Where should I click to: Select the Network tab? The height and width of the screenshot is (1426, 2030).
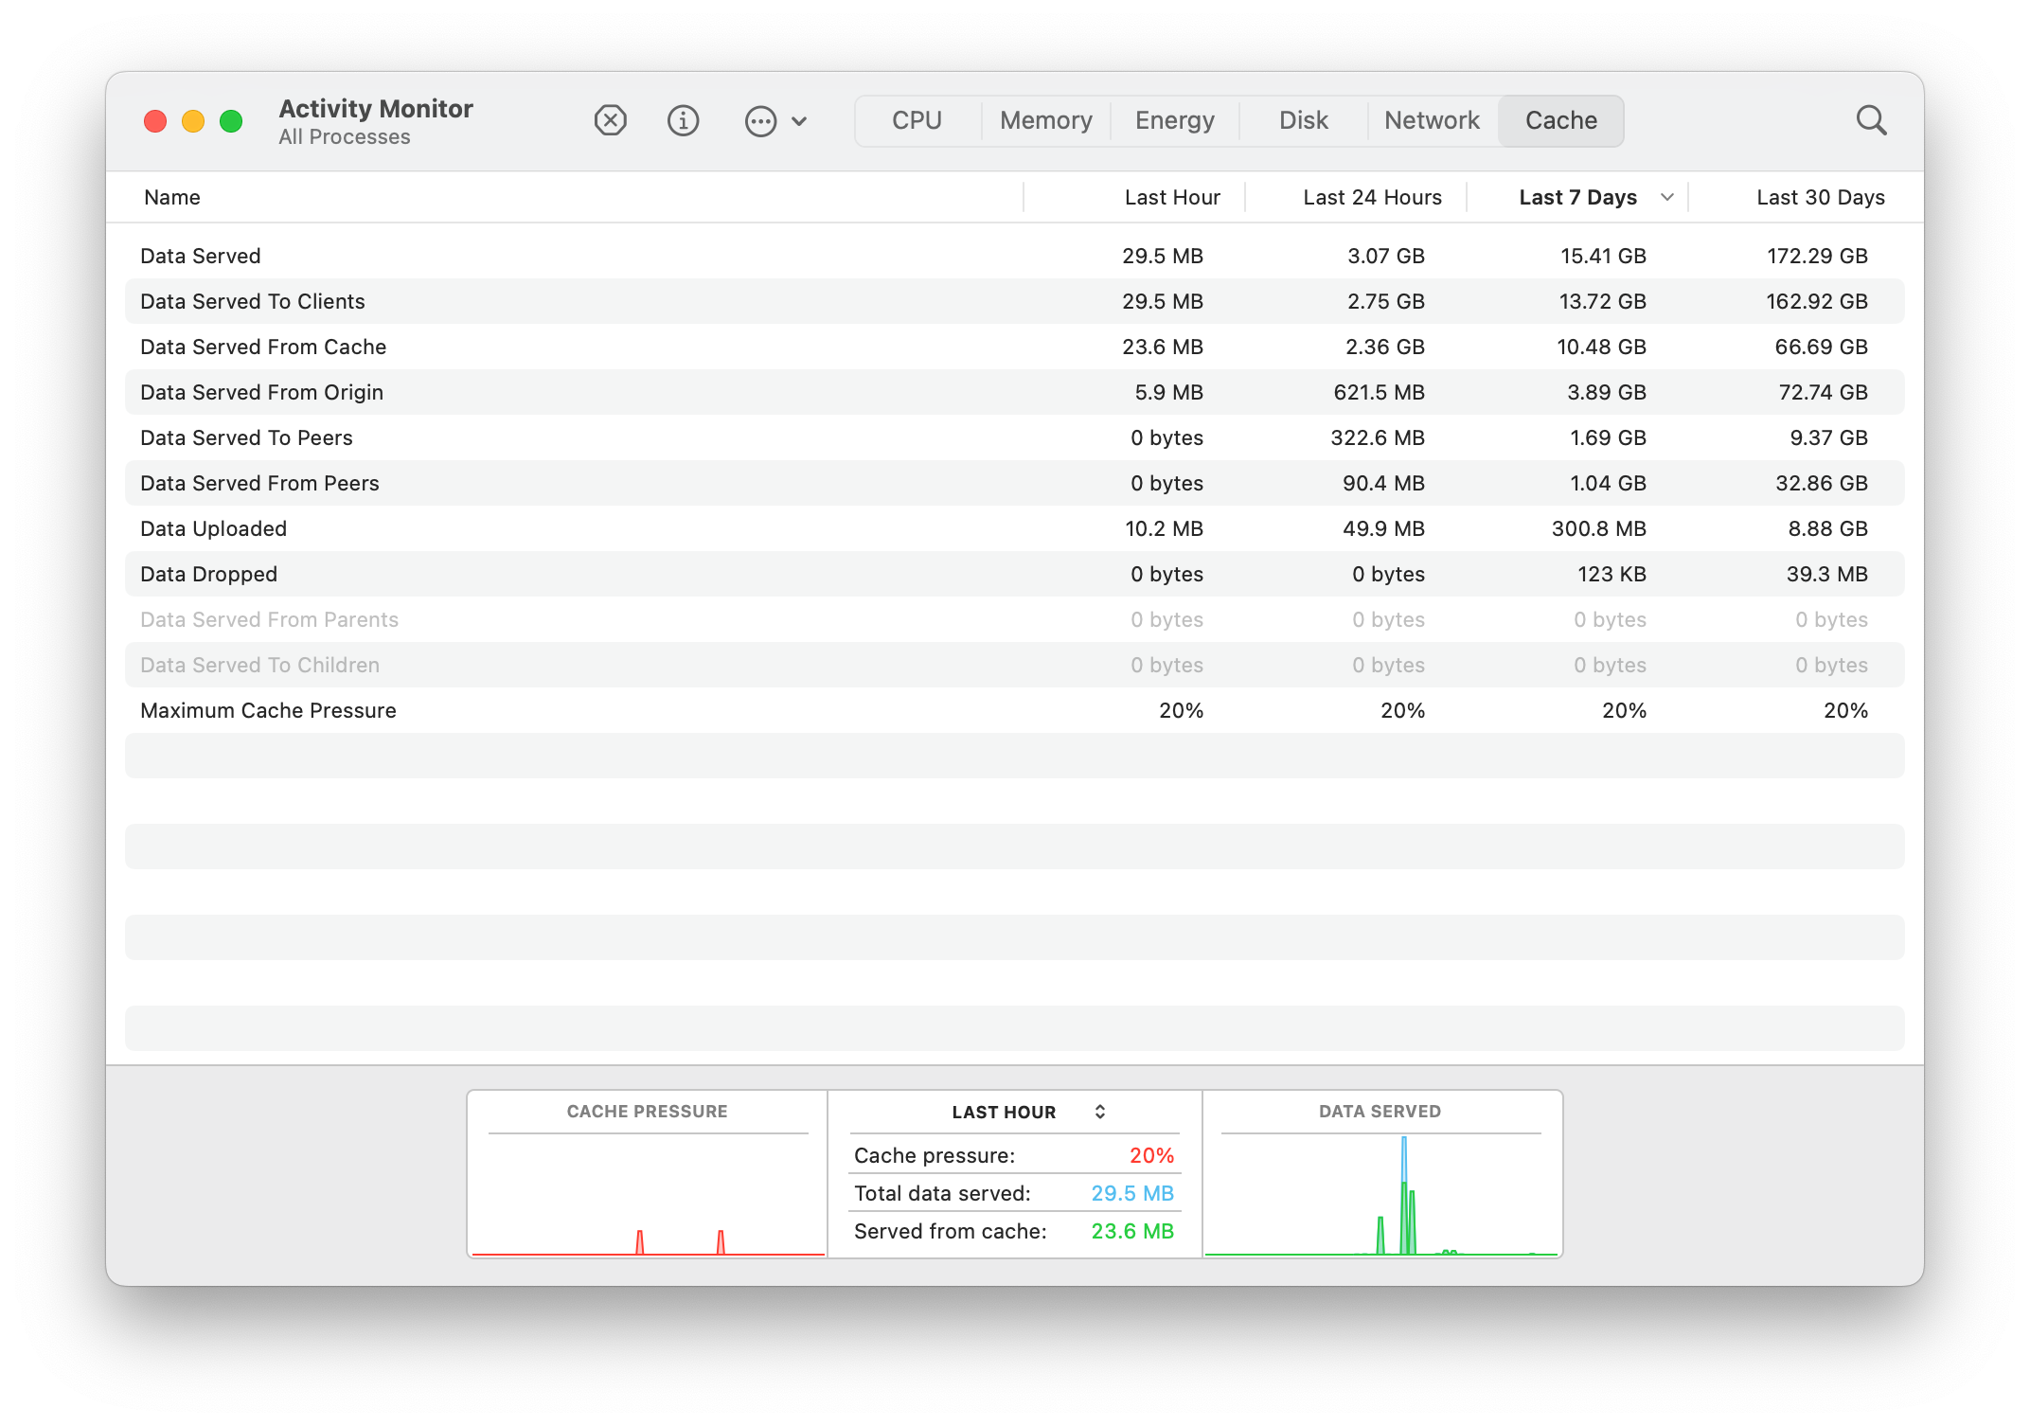tap(1432, 120)
